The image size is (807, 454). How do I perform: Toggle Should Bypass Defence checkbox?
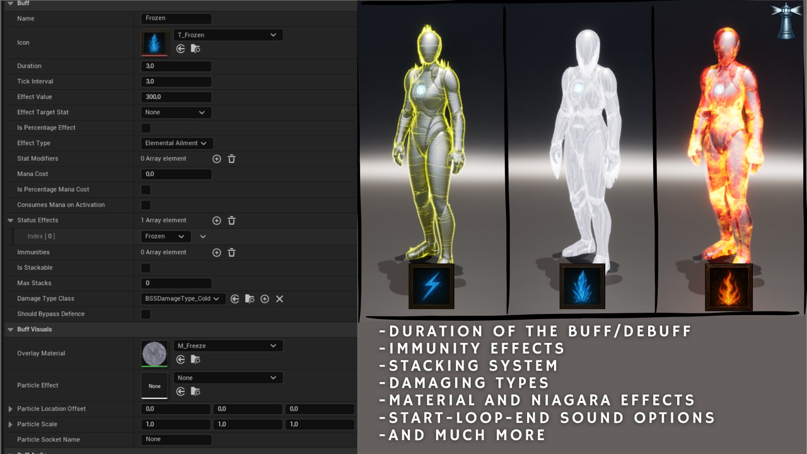click(x=146, y=314)
